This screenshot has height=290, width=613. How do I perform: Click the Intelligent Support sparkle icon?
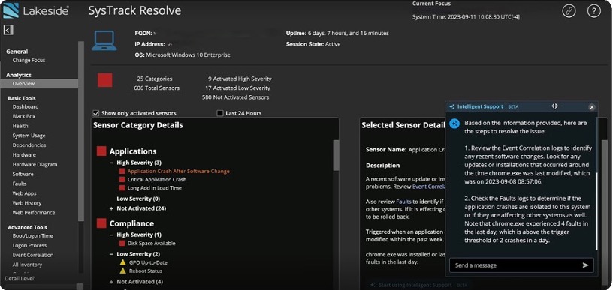[452, 106]
